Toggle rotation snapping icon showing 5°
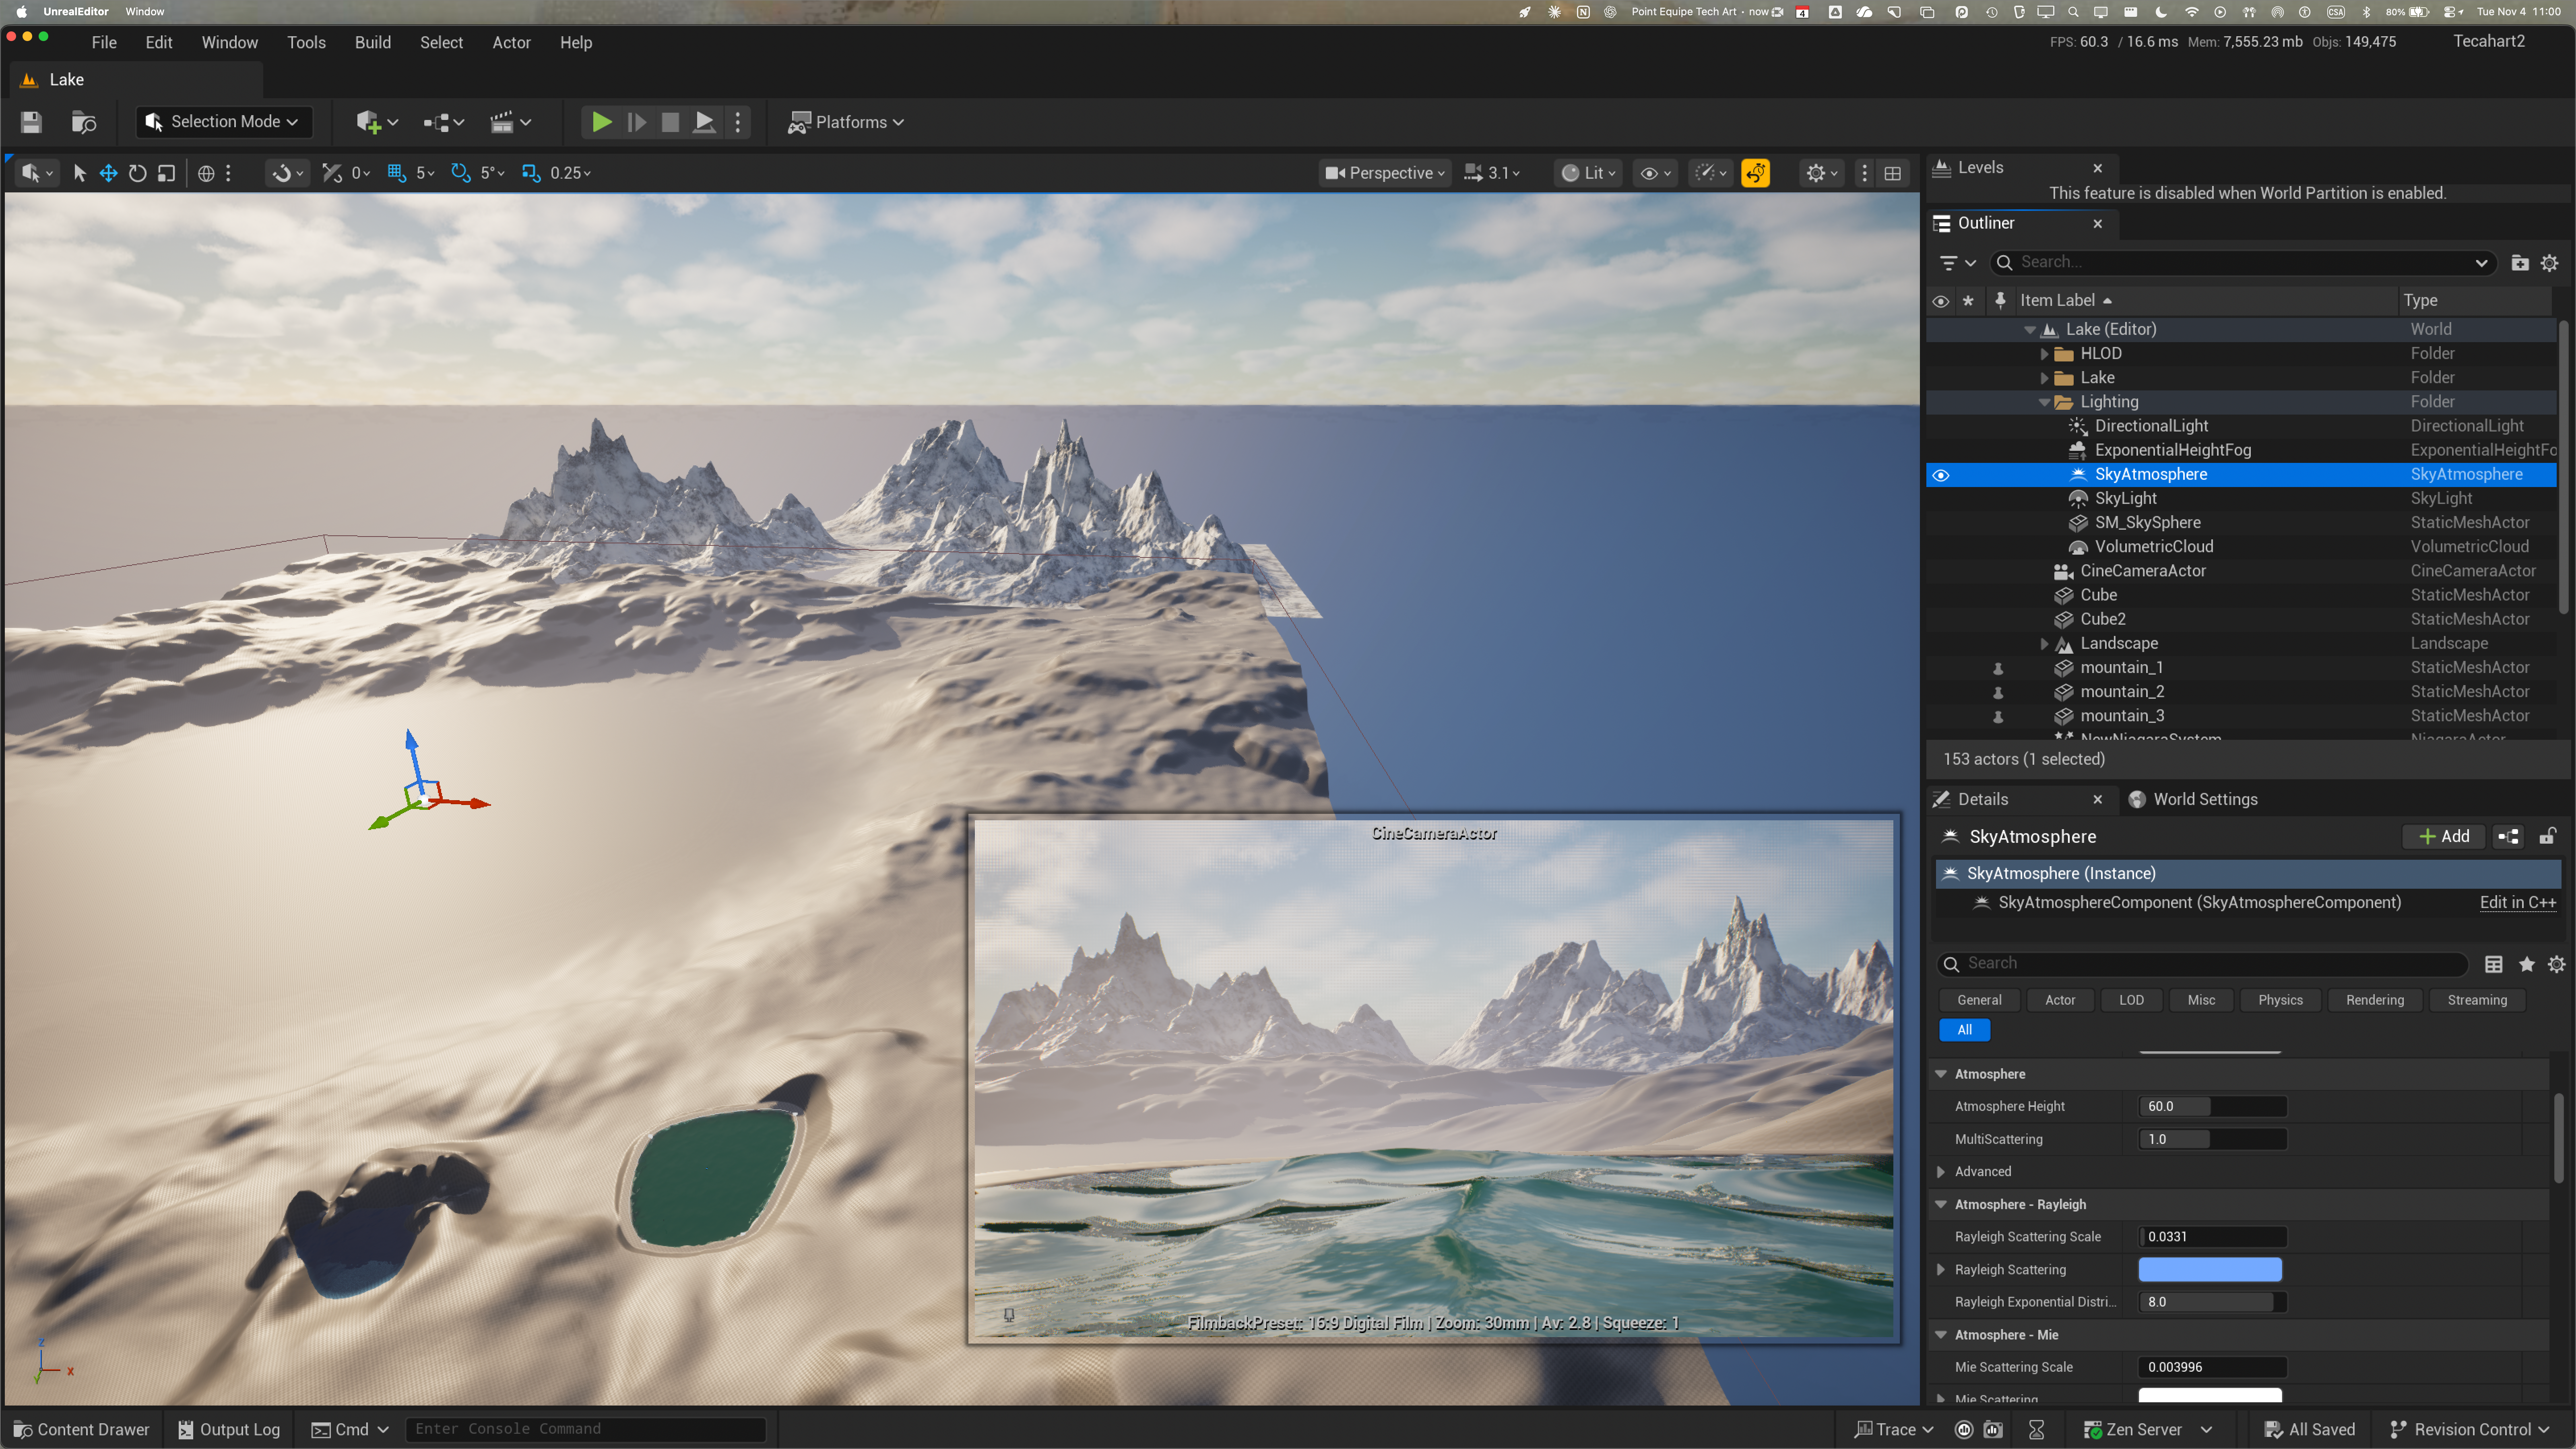The width and height of the screenshot is (2576, 1449). 460,173
